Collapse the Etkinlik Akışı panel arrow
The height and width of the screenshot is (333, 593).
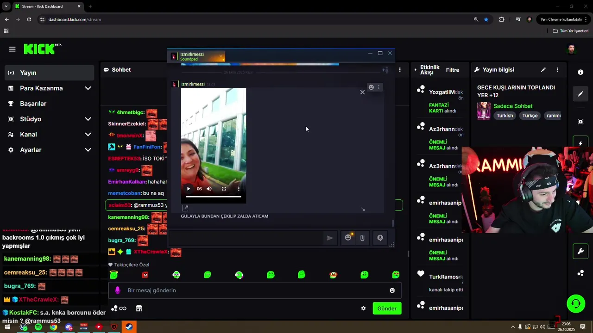pos(416,70)
